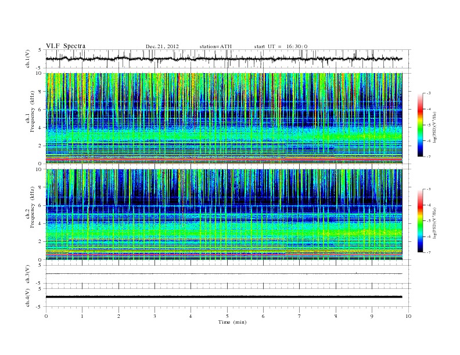Image resolution: width=460 pixels, height=355 pixels.
Task: Click the "0" tick on the time axis
Action: coord(46,316)
